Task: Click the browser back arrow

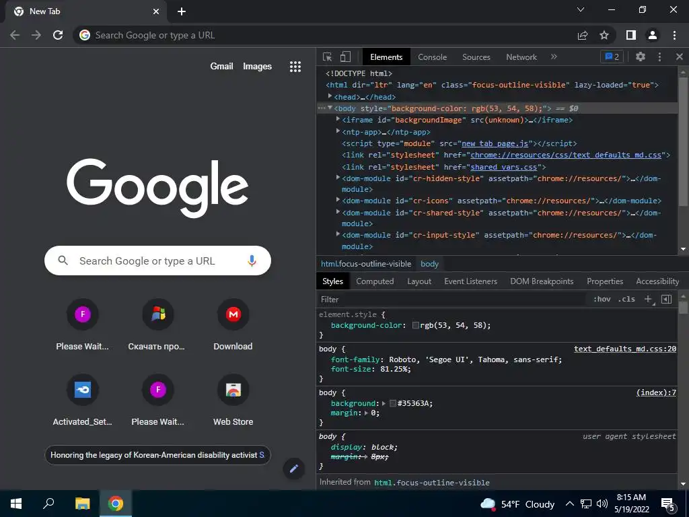Action: (x=15, y=35)
